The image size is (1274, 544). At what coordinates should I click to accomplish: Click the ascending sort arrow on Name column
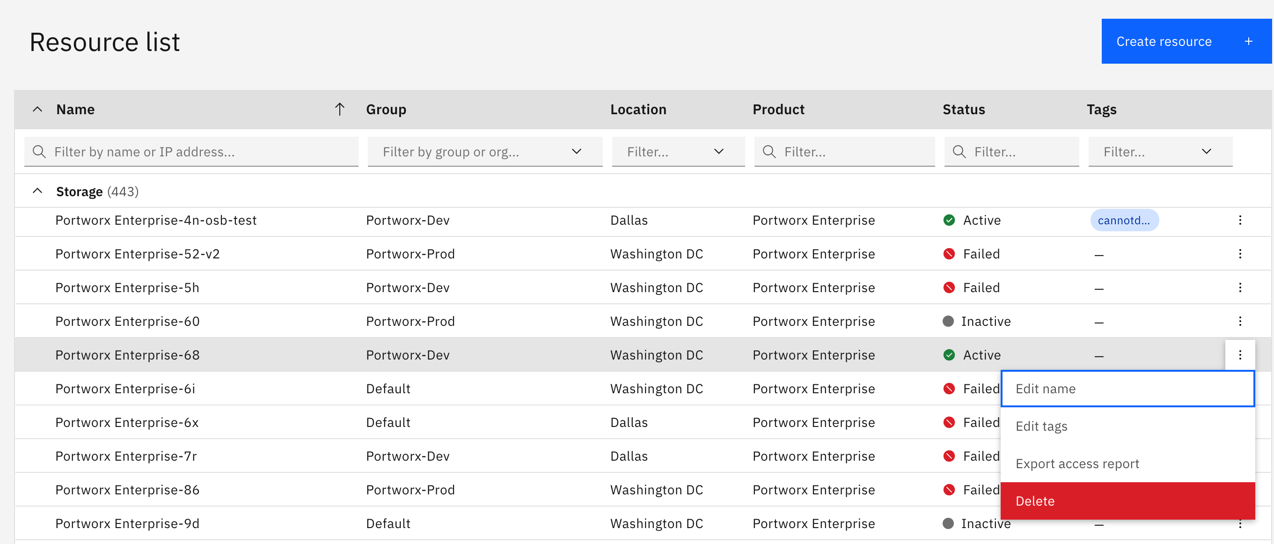(x=340, y=109)
